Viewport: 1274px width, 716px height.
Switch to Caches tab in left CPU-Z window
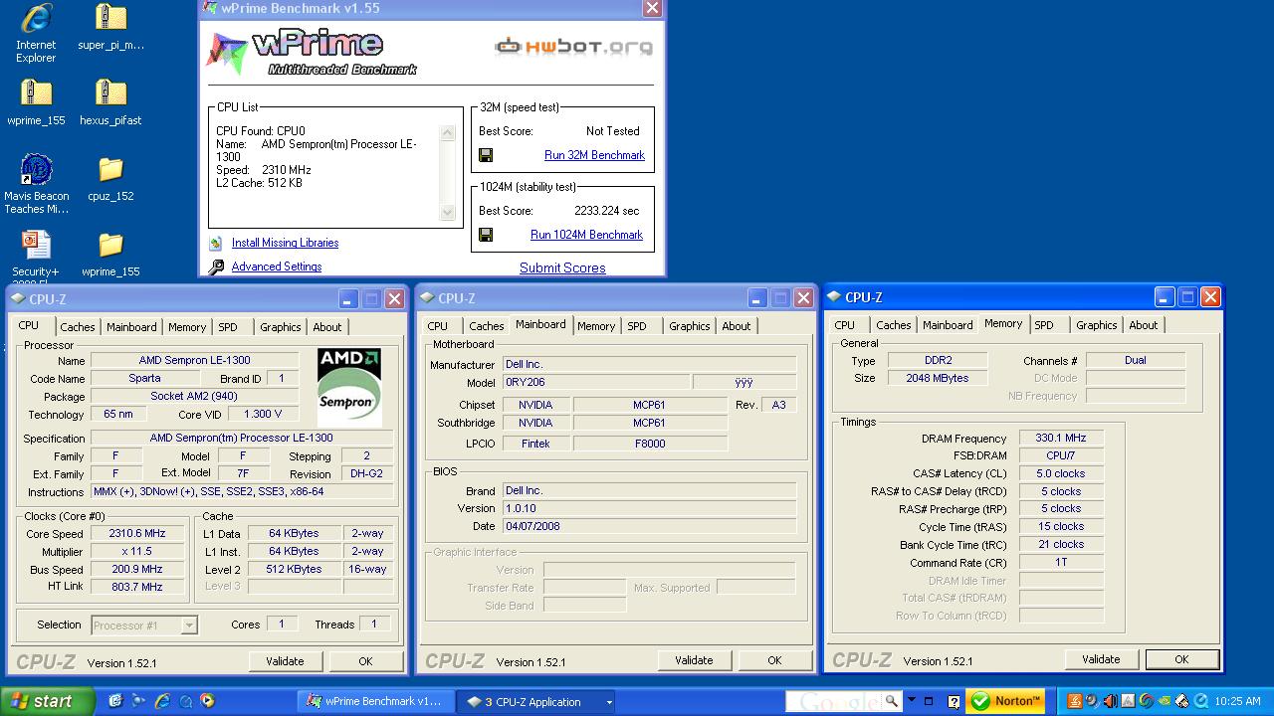pos(77,327)
